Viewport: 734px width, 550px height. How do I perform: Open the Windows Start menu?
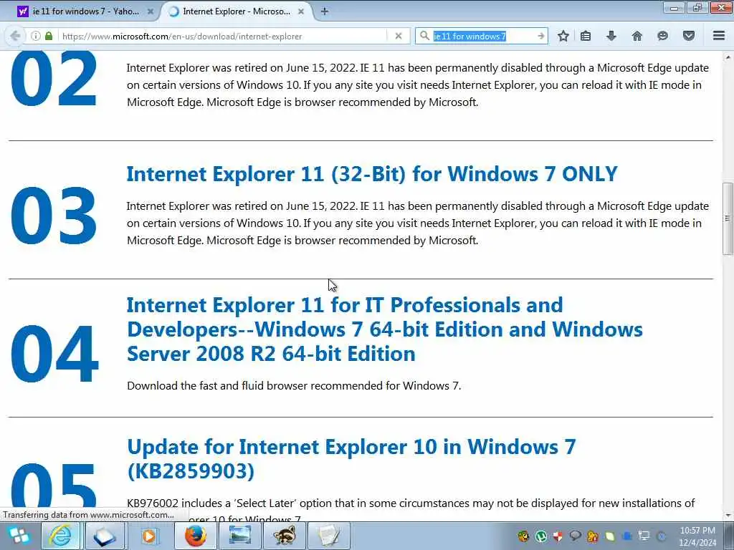(19, 536)
